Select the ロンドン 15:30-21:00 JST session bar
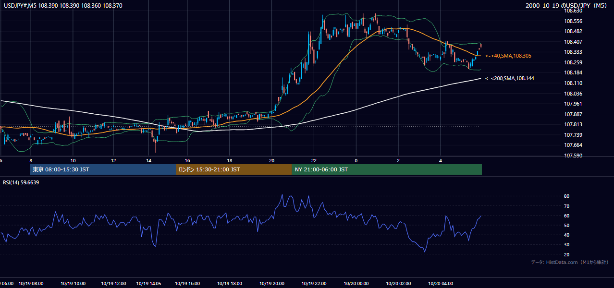The width and height of the screenshot is (614, 288). click(x=233, y=169)
